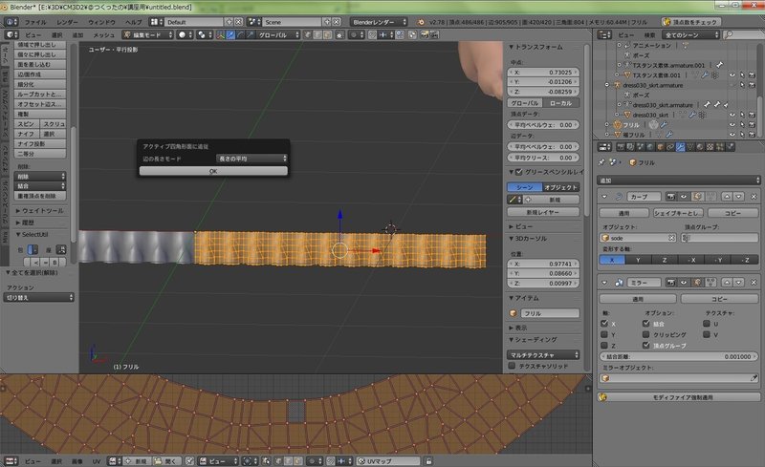
Task: Move the ミラー modifier down
Action: pos(738,283)
